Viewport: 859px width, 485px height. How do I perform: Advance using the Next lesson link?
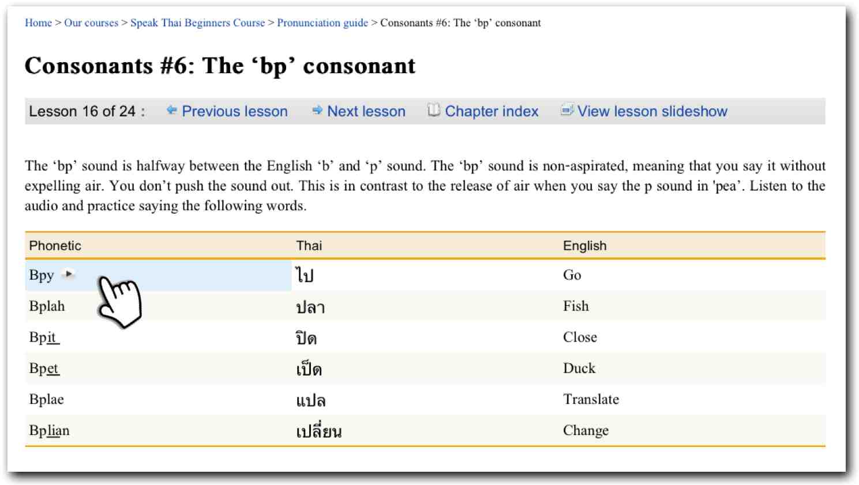(x=366, y=112)
